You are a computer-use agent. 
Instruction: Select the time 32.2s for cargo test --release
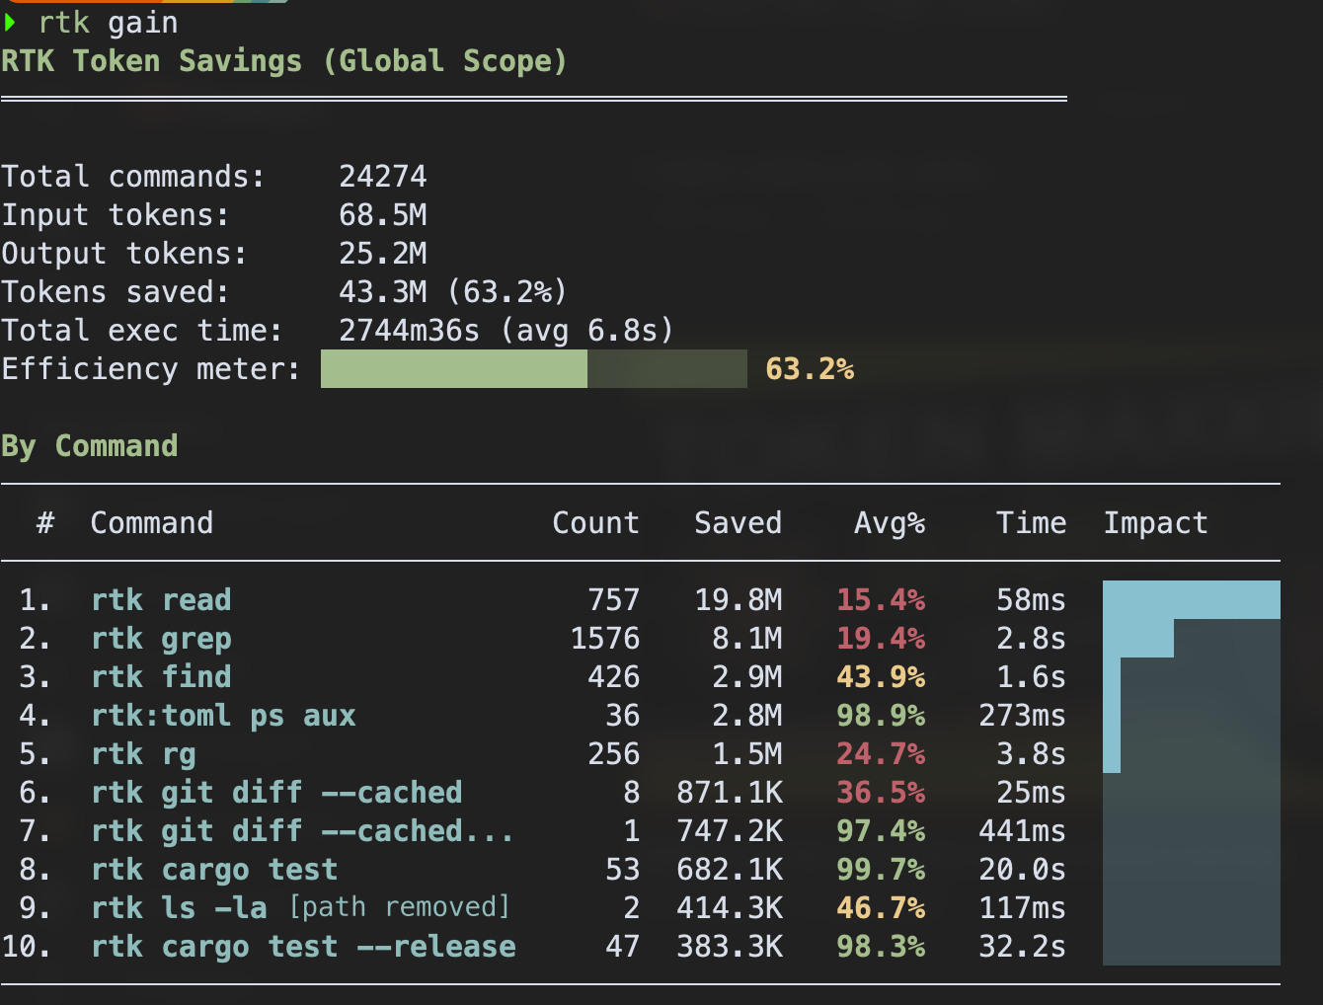pos(1023,947)
